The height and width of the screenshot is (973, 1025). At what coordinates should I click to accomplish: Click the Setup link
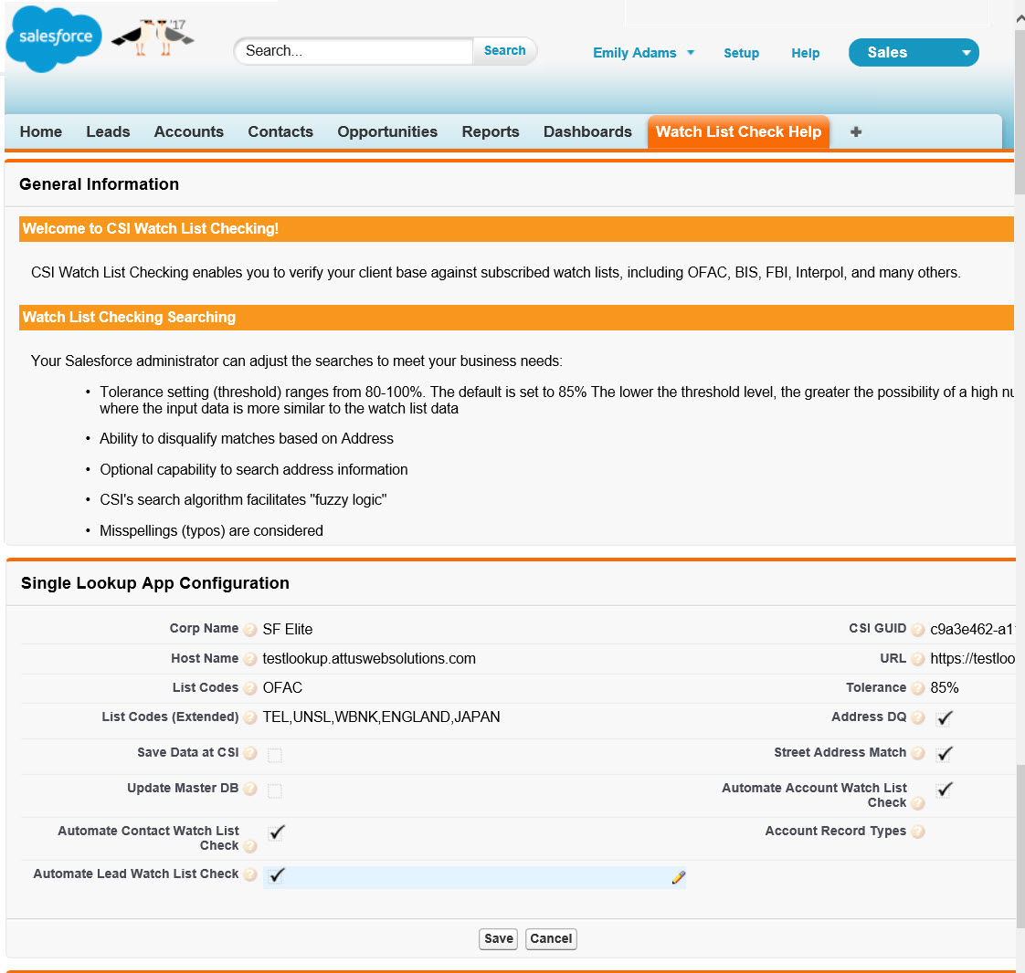pos(741,53)
